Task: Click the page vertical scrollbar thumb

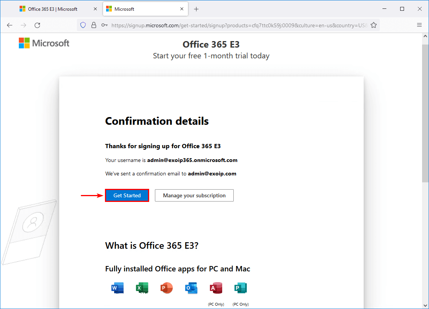Action: coord(425,113)
